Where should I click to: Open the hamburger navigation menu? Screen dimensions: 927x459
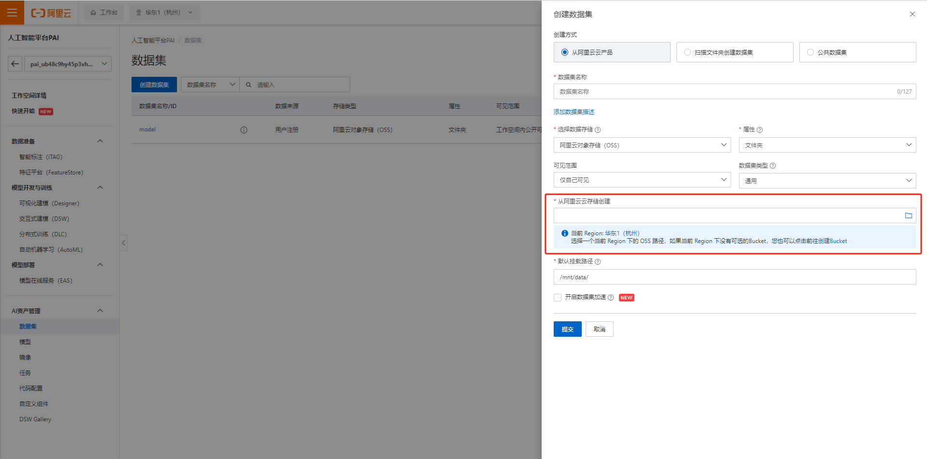coord(12,13)
